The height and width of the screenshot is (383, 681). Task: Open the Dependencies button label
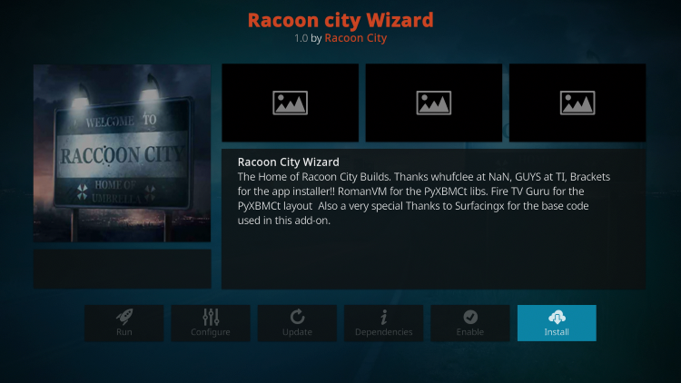tap(383, 332)
